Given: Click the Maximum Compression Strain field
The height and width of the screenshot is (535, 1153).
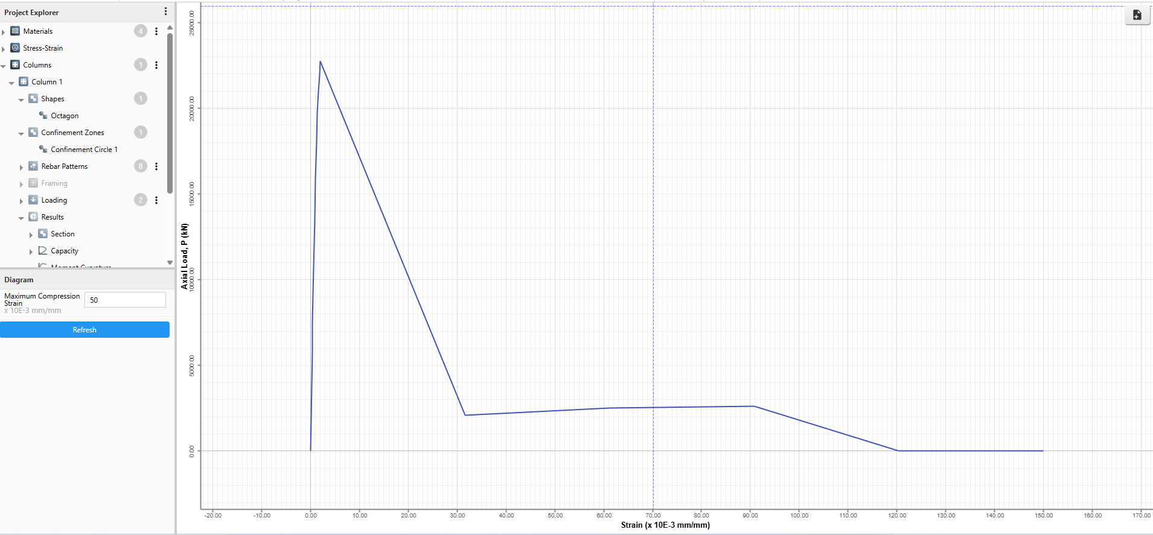Looking at the screenshot, I should coord(125,300).
